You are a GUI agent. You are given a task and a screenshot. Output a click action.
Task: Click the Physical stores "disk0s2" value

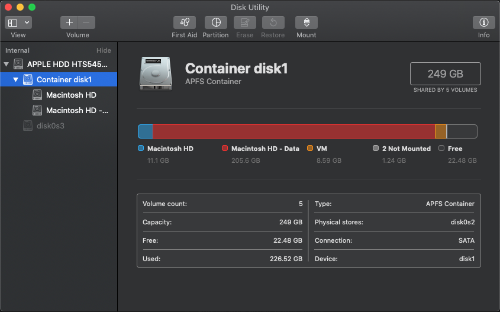(x=463, y=222)
